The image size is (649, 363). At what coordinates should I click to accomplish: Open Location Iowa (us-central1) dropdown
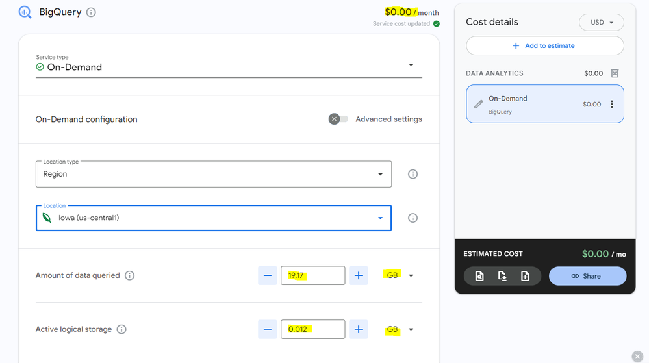[214, 218]
